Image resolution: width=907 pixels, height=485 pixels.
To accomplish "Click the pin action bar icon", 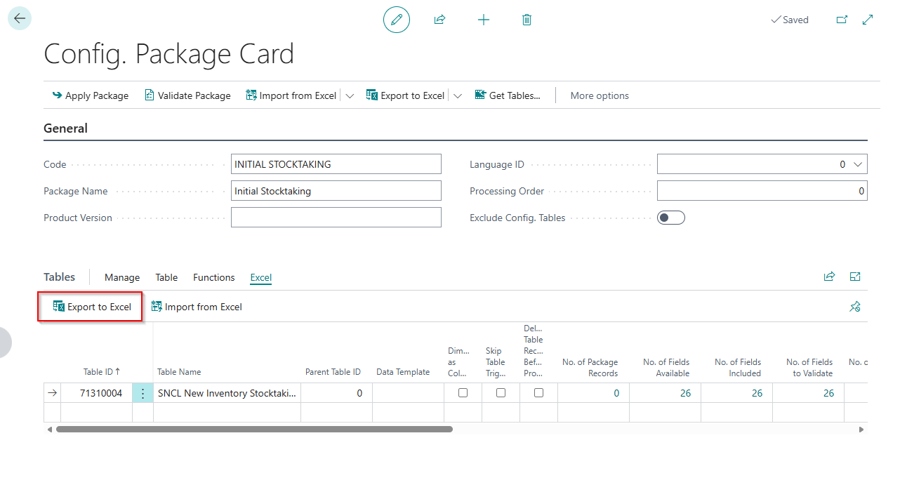I will [855, 307].
